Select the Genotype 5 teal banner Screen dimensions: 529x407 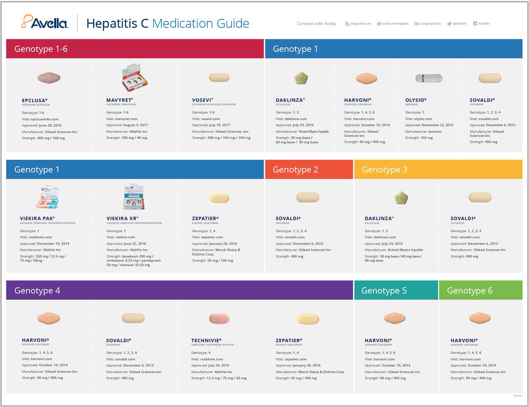click(x=396, y=290)
